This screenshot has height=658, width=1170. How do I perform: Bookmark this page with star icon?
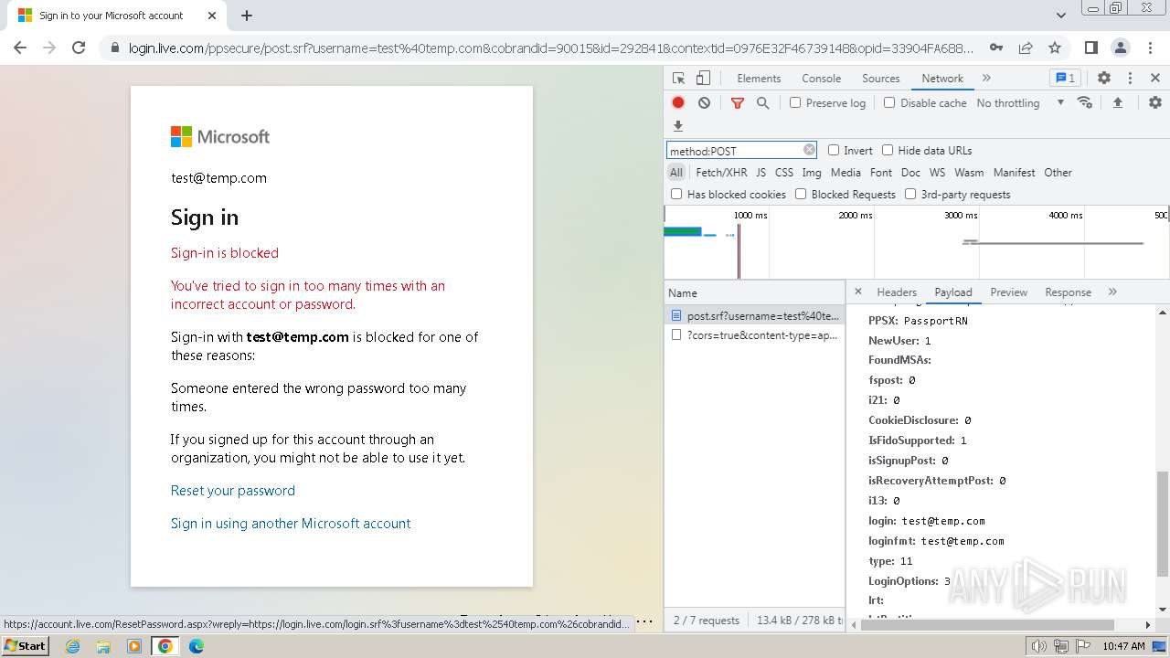tap(1055, 48)
